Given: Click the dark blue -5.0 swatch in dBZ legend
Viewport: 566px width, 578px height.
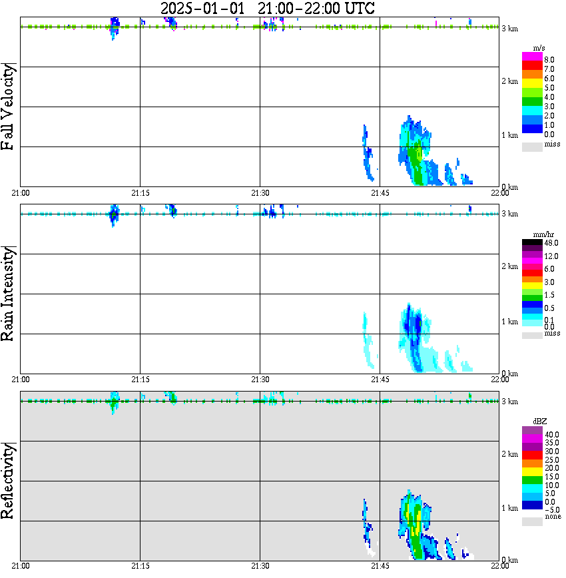Looking at the screenshot, I should 532,505.
